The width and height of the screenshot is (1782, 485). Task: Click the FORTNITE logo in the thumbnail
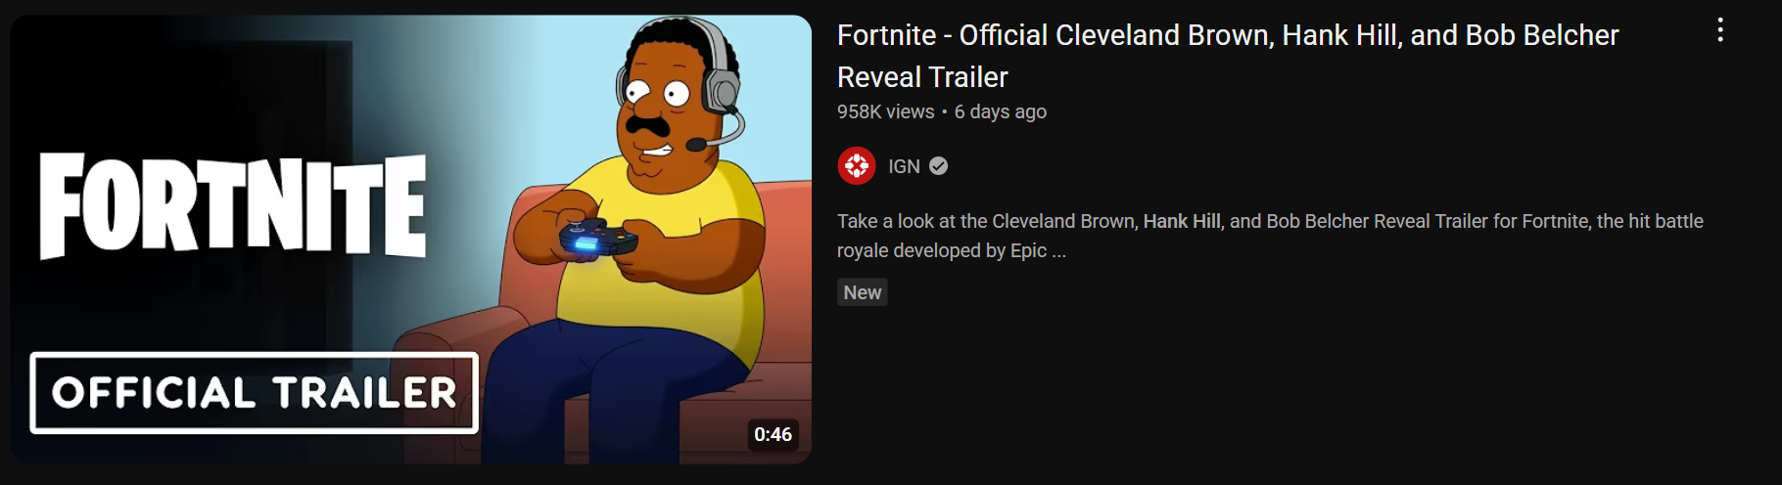(233, 205)
